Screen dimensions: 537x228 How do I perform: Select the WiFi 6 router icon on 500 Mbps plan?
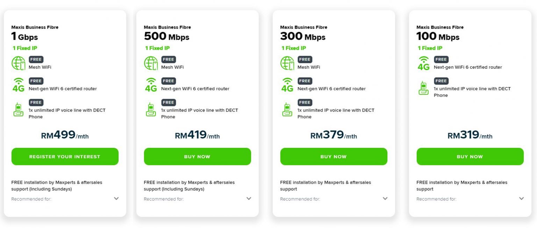[x=151, y=84]
